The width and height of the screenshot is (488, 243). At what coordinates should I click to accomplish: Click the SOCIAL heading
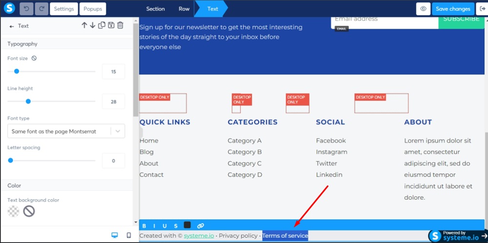coord(330,122)
